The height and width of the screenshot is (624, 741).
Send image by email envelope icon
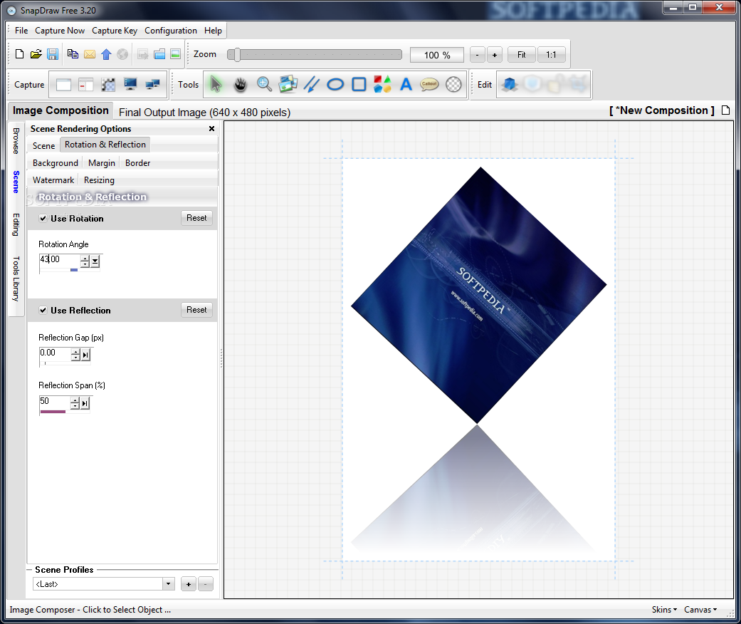89,54
